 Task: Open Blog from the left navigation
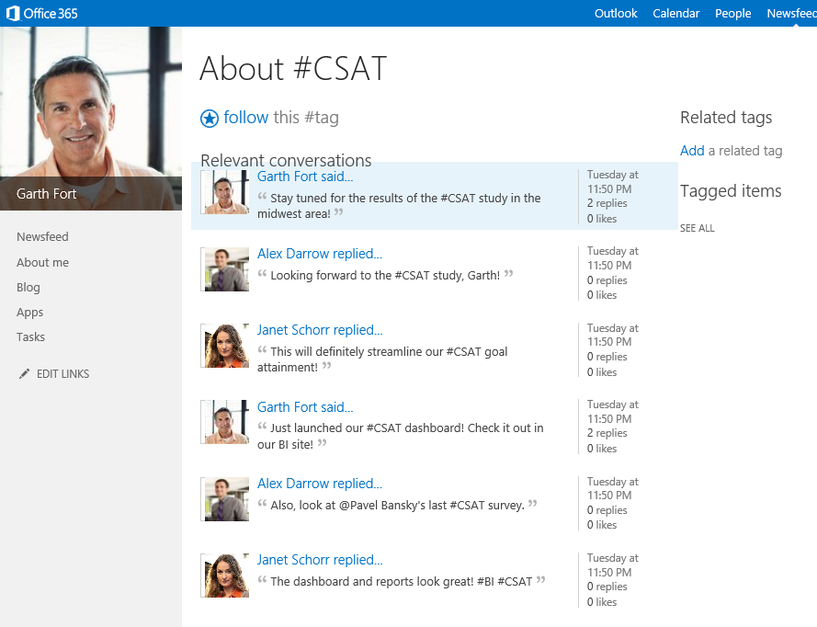coord(28,287)
